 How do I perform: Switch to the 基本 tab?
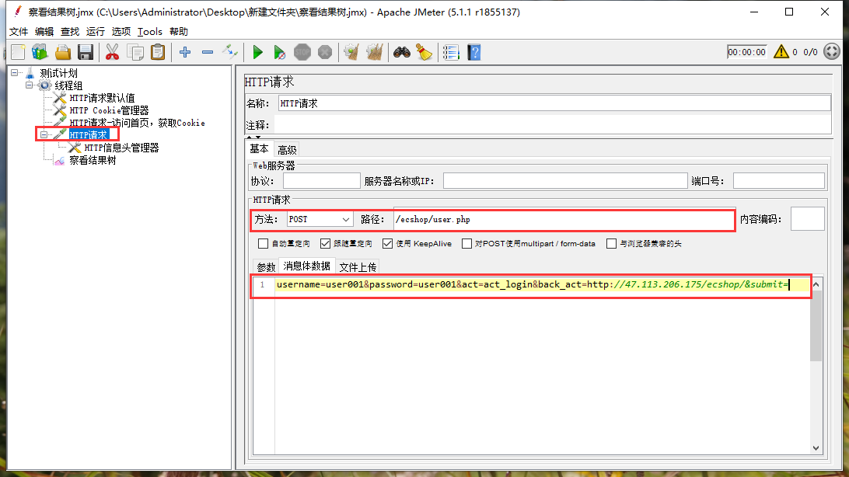pos(259,148)
